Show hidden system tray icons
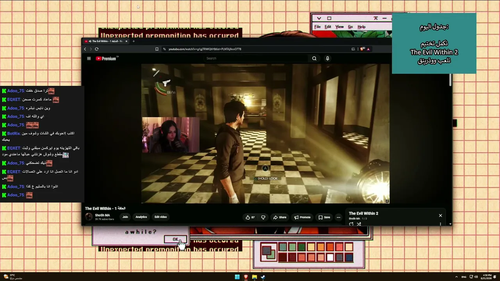Viewport: 500px width, 281px height. tap(456, 277)
